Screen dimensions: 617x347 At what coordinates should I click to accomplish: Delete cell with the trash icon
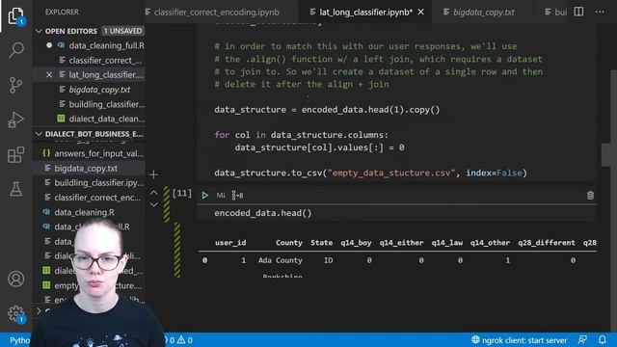pos(590,195)
